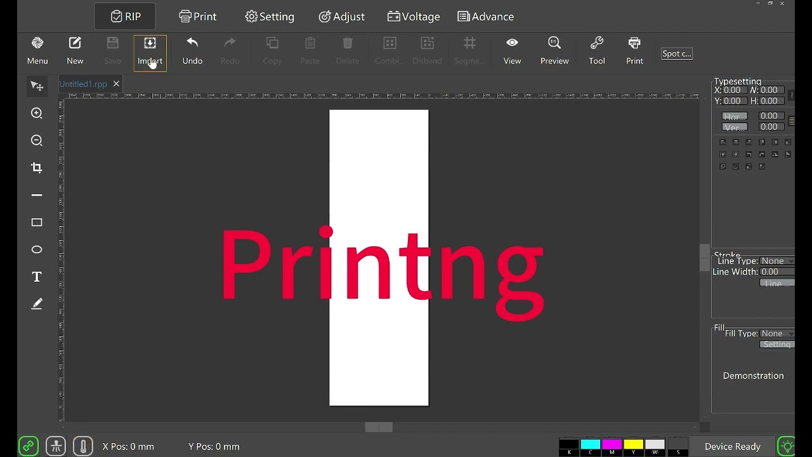The image size is (812, 457).
Task: Switch to the Print tab
Action: tap(198, 17)
